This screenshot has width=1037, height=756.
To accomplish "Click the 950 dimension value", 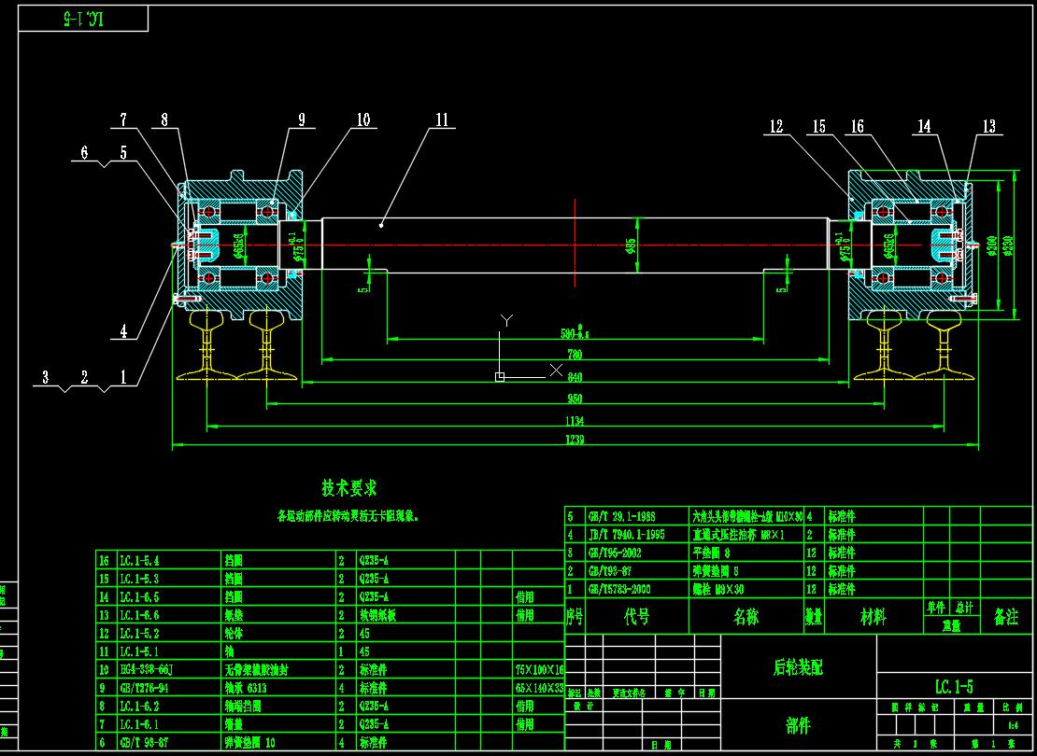I will coord(575,399).
